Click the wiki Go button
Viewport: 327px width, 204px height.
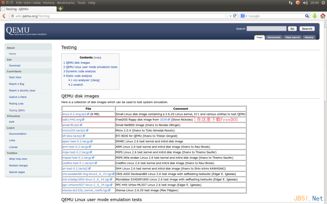(x=292, y=29)
